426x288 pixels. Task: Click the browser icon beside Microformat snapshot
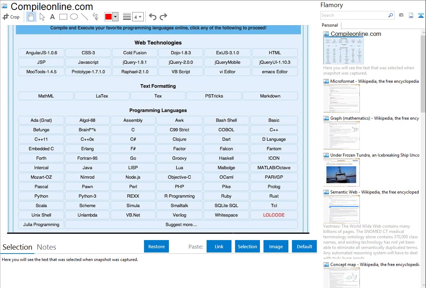[326, 81]
